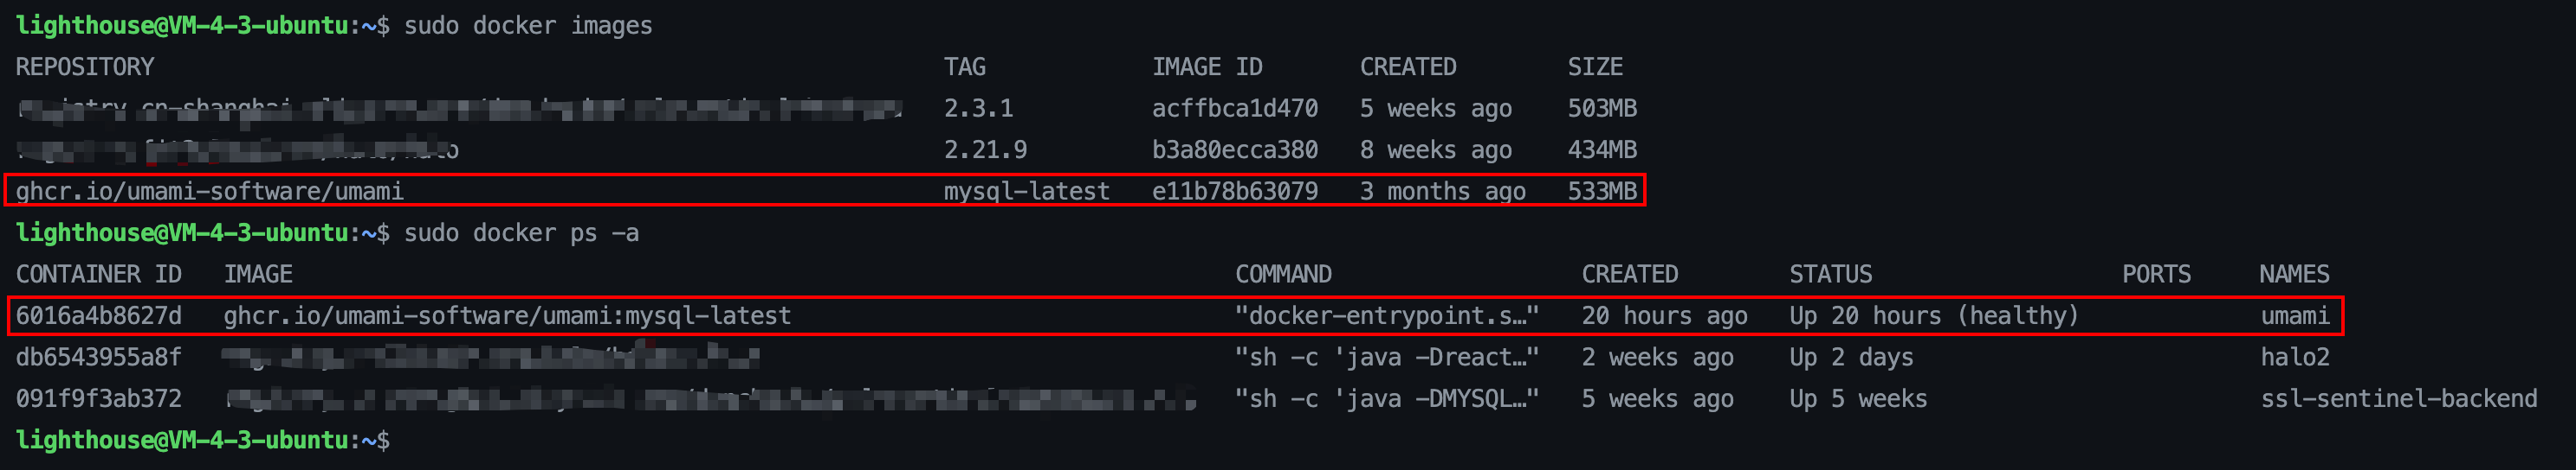Click the IMAGE ID column header

tap(1206, 67)
